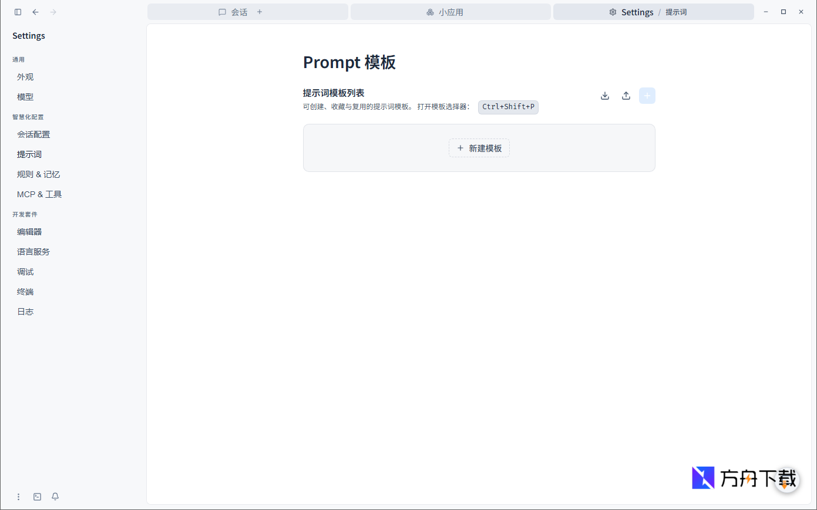
Task: Click the Ctrl+Shift+P shortcut keycap
Action: point(508,107)
